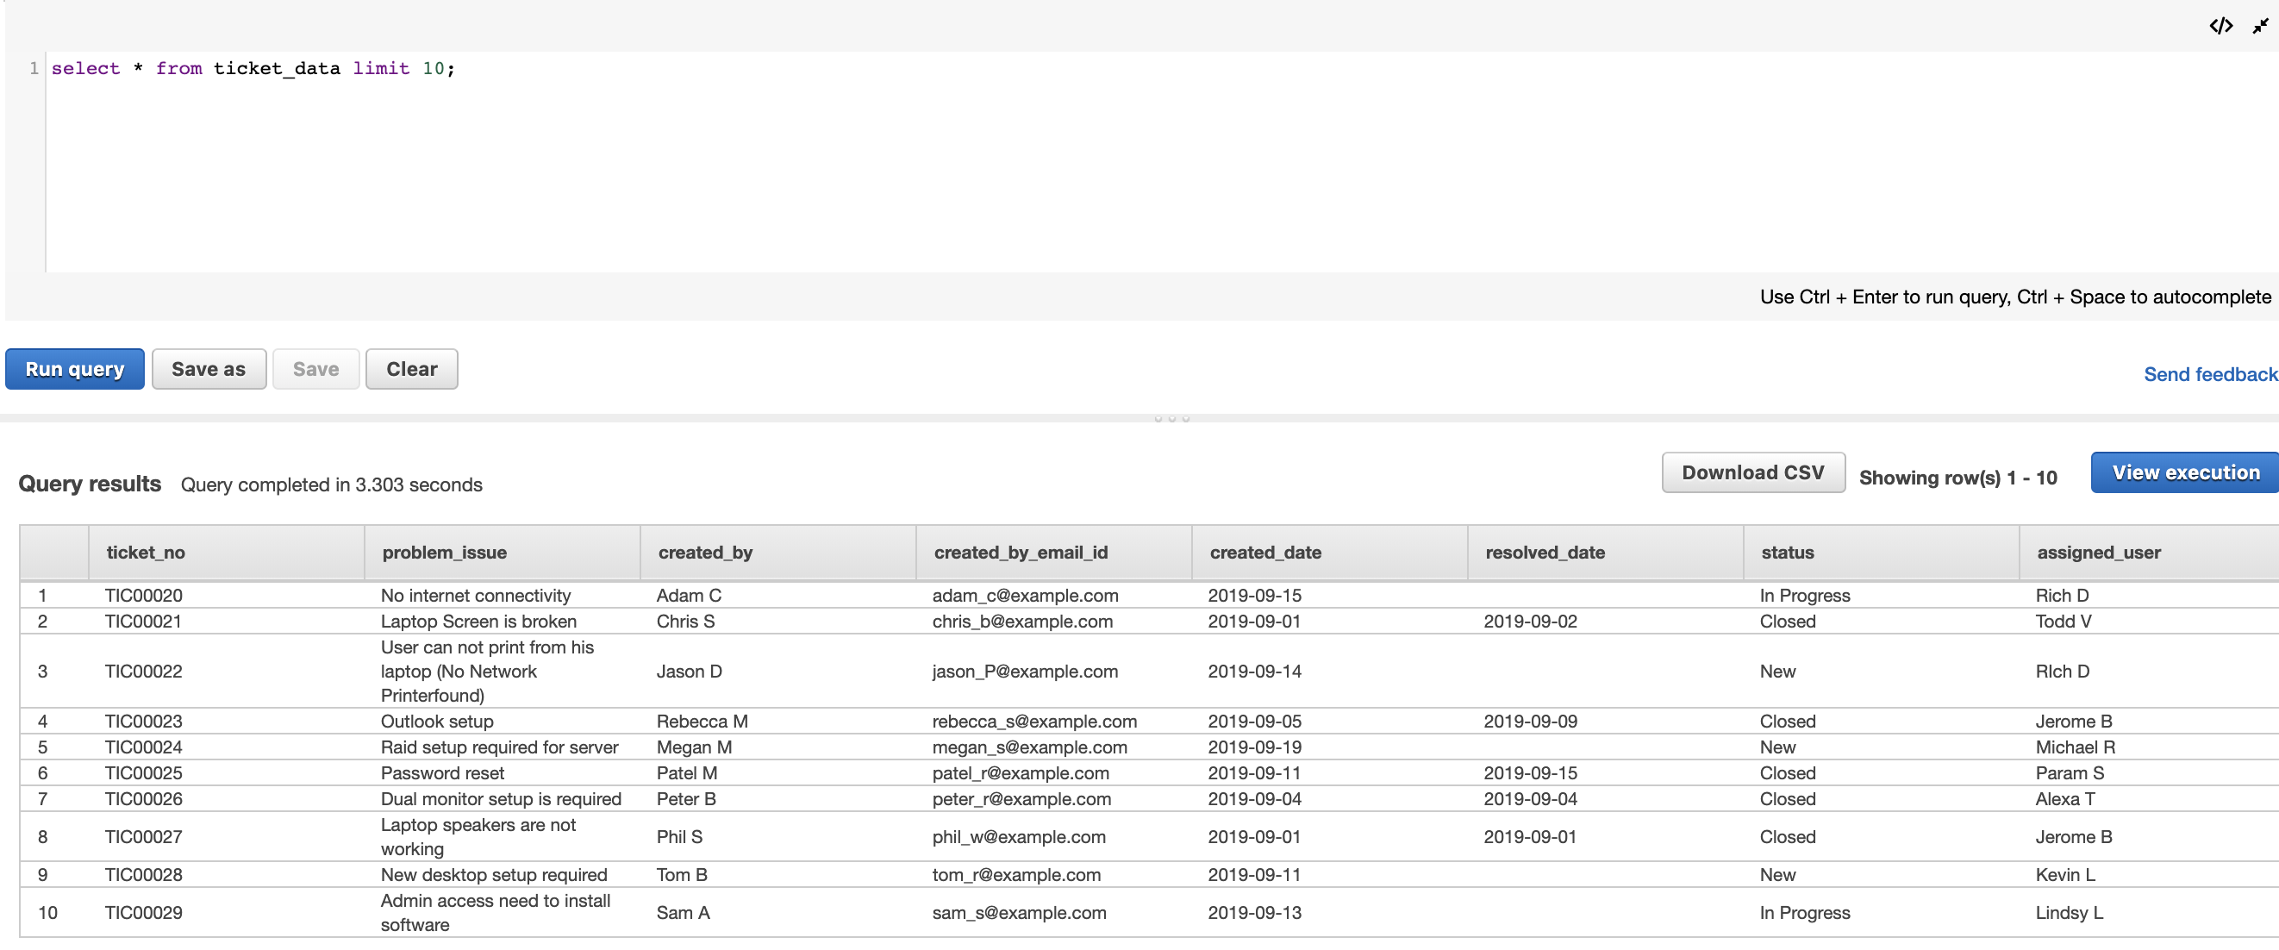Click the Run query button
Image resolution: width=2279 pixels, height=950 pixels.
point(72,369)
